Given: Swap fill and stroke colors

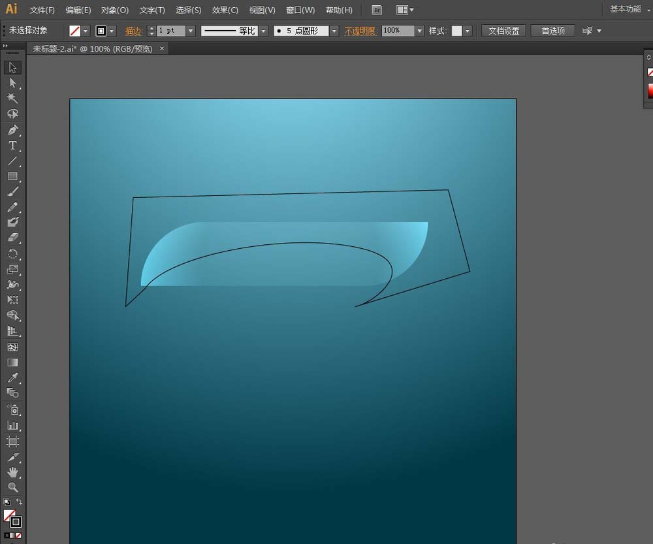Looking at the screenshot, I should (19, 502).
